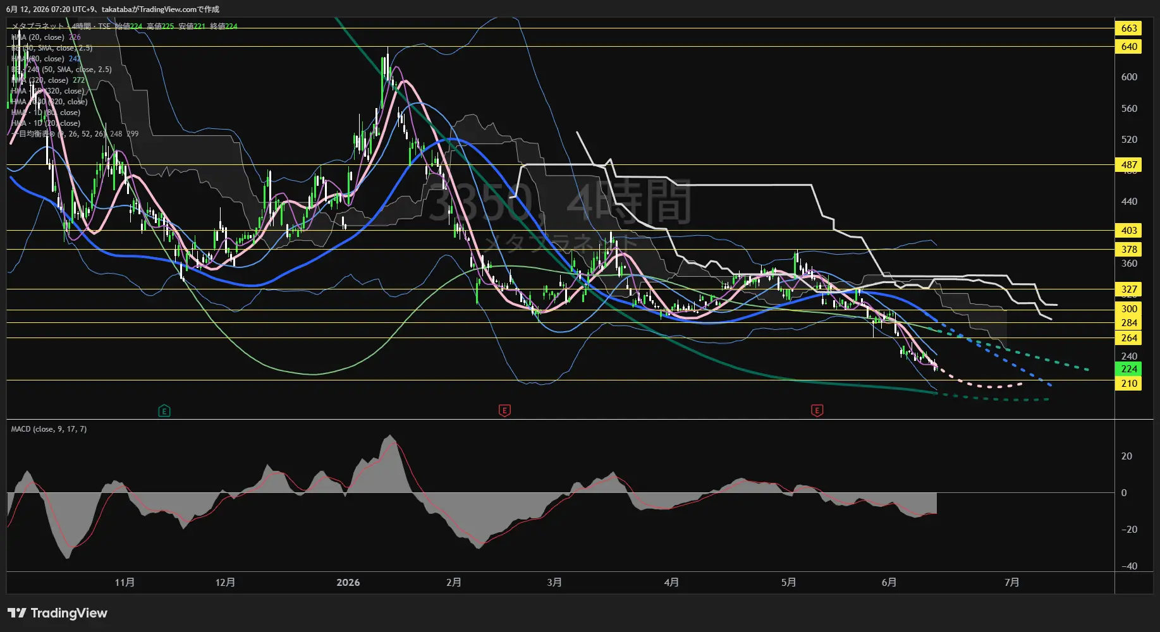Click the 5月 date label on time axis

788,582
